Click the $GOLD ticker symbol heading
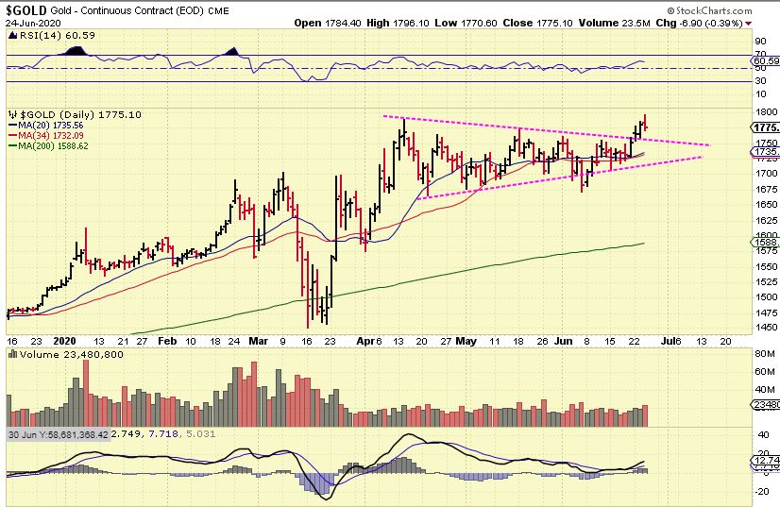780x507 pixels. 26,10
